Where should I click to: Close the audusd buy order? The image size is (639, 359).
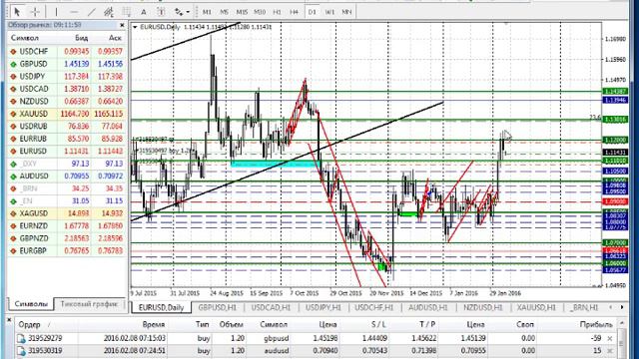point(610,350)
